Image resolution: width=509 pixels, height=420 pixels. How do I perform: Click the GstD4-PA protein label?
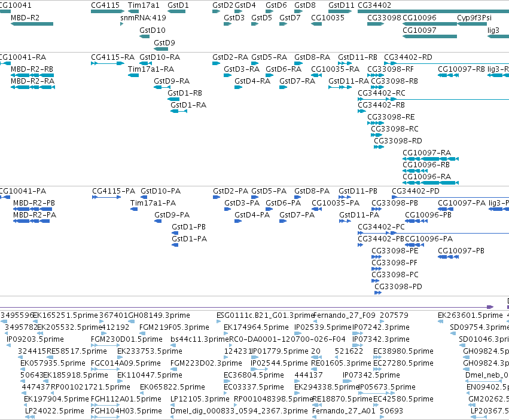pyautogui.click(x=252, y=215)
